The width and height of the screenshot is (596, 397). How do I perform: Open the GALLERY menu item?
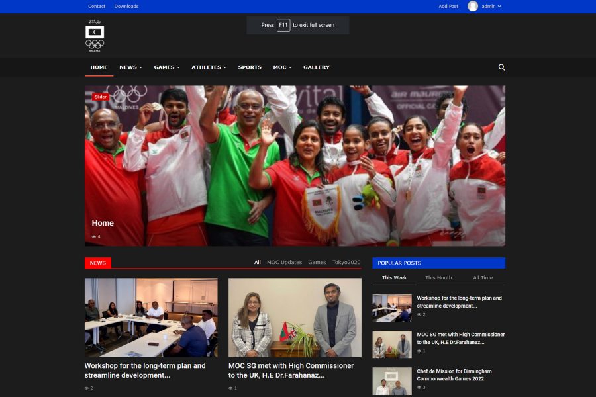point(317,67)
